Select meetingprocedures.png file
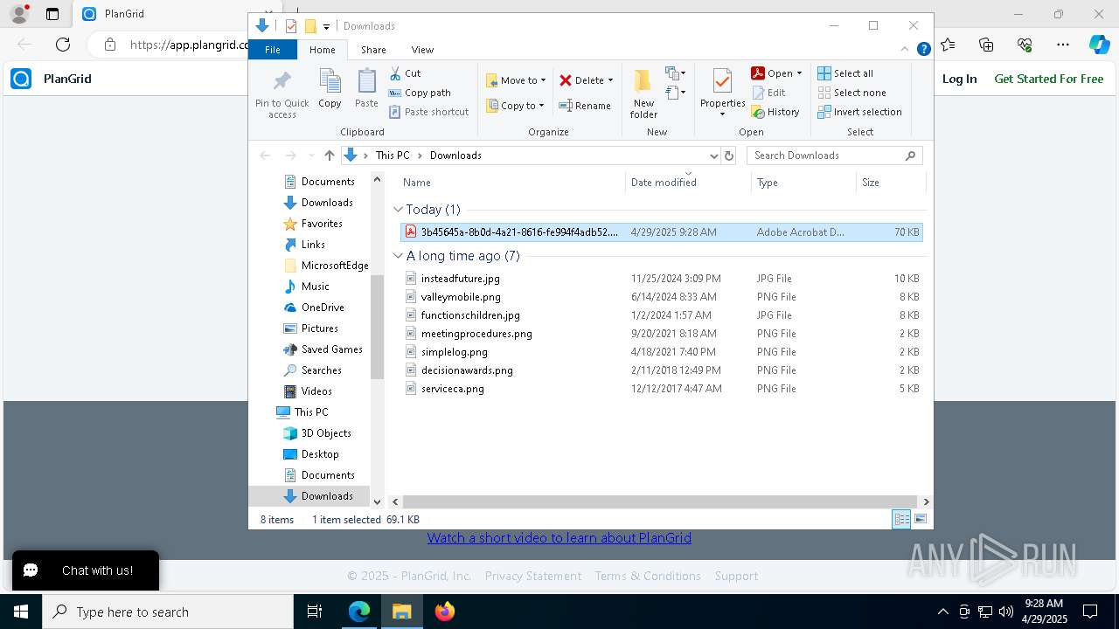1119x629 pixels. click(x=661, y=334)
